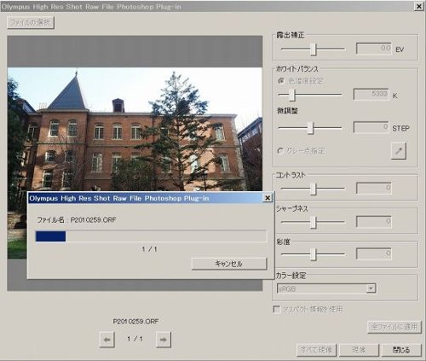This screenshot has width=426, height=361.
Task: Click the 5333 K temperature field
Action: click(371, 94)
